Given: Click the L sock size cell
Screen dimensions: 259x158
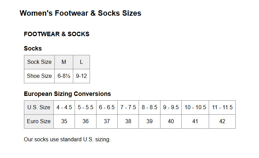Looking at the screenshot, I should click(81, 62).
